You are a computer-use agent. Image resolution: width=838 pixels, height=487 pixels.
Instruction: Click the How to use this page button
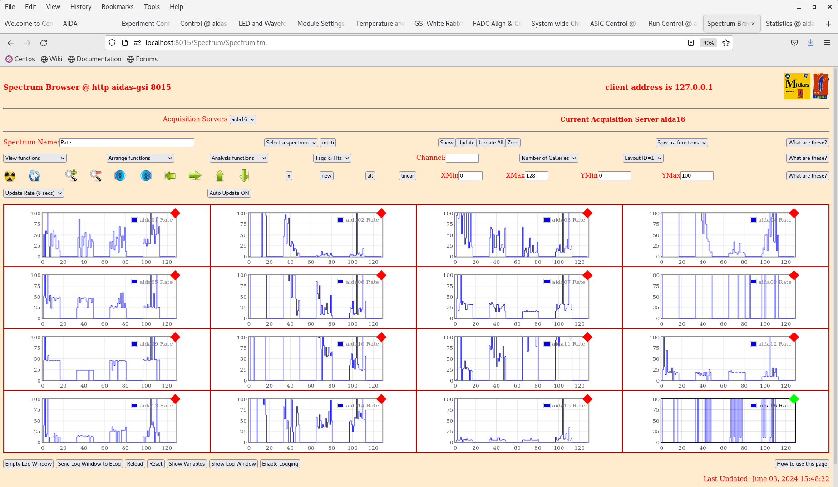pyautogui.click(x=802, y=464)
